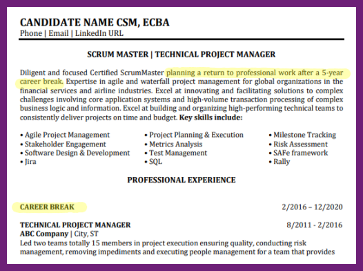Click the SCRUM MASTER title heading
This screenshot has width=363, height=271.
click(117, 54)
